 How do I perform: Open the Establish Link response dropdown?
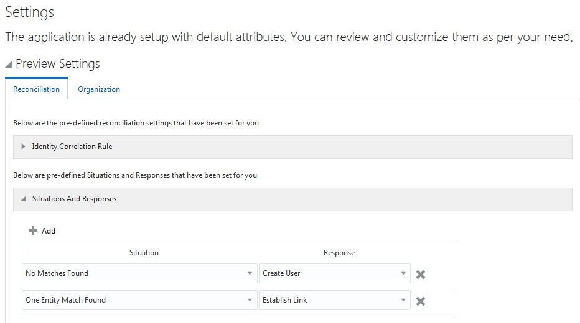pos(329,300)
